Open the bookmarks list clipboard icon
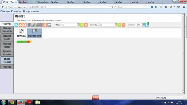This screenshot has height=105, width=187. click(x=156, y=7)
